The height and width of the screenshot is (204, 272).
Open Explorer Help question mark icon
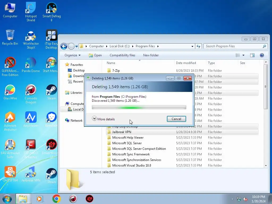point(262,55)
